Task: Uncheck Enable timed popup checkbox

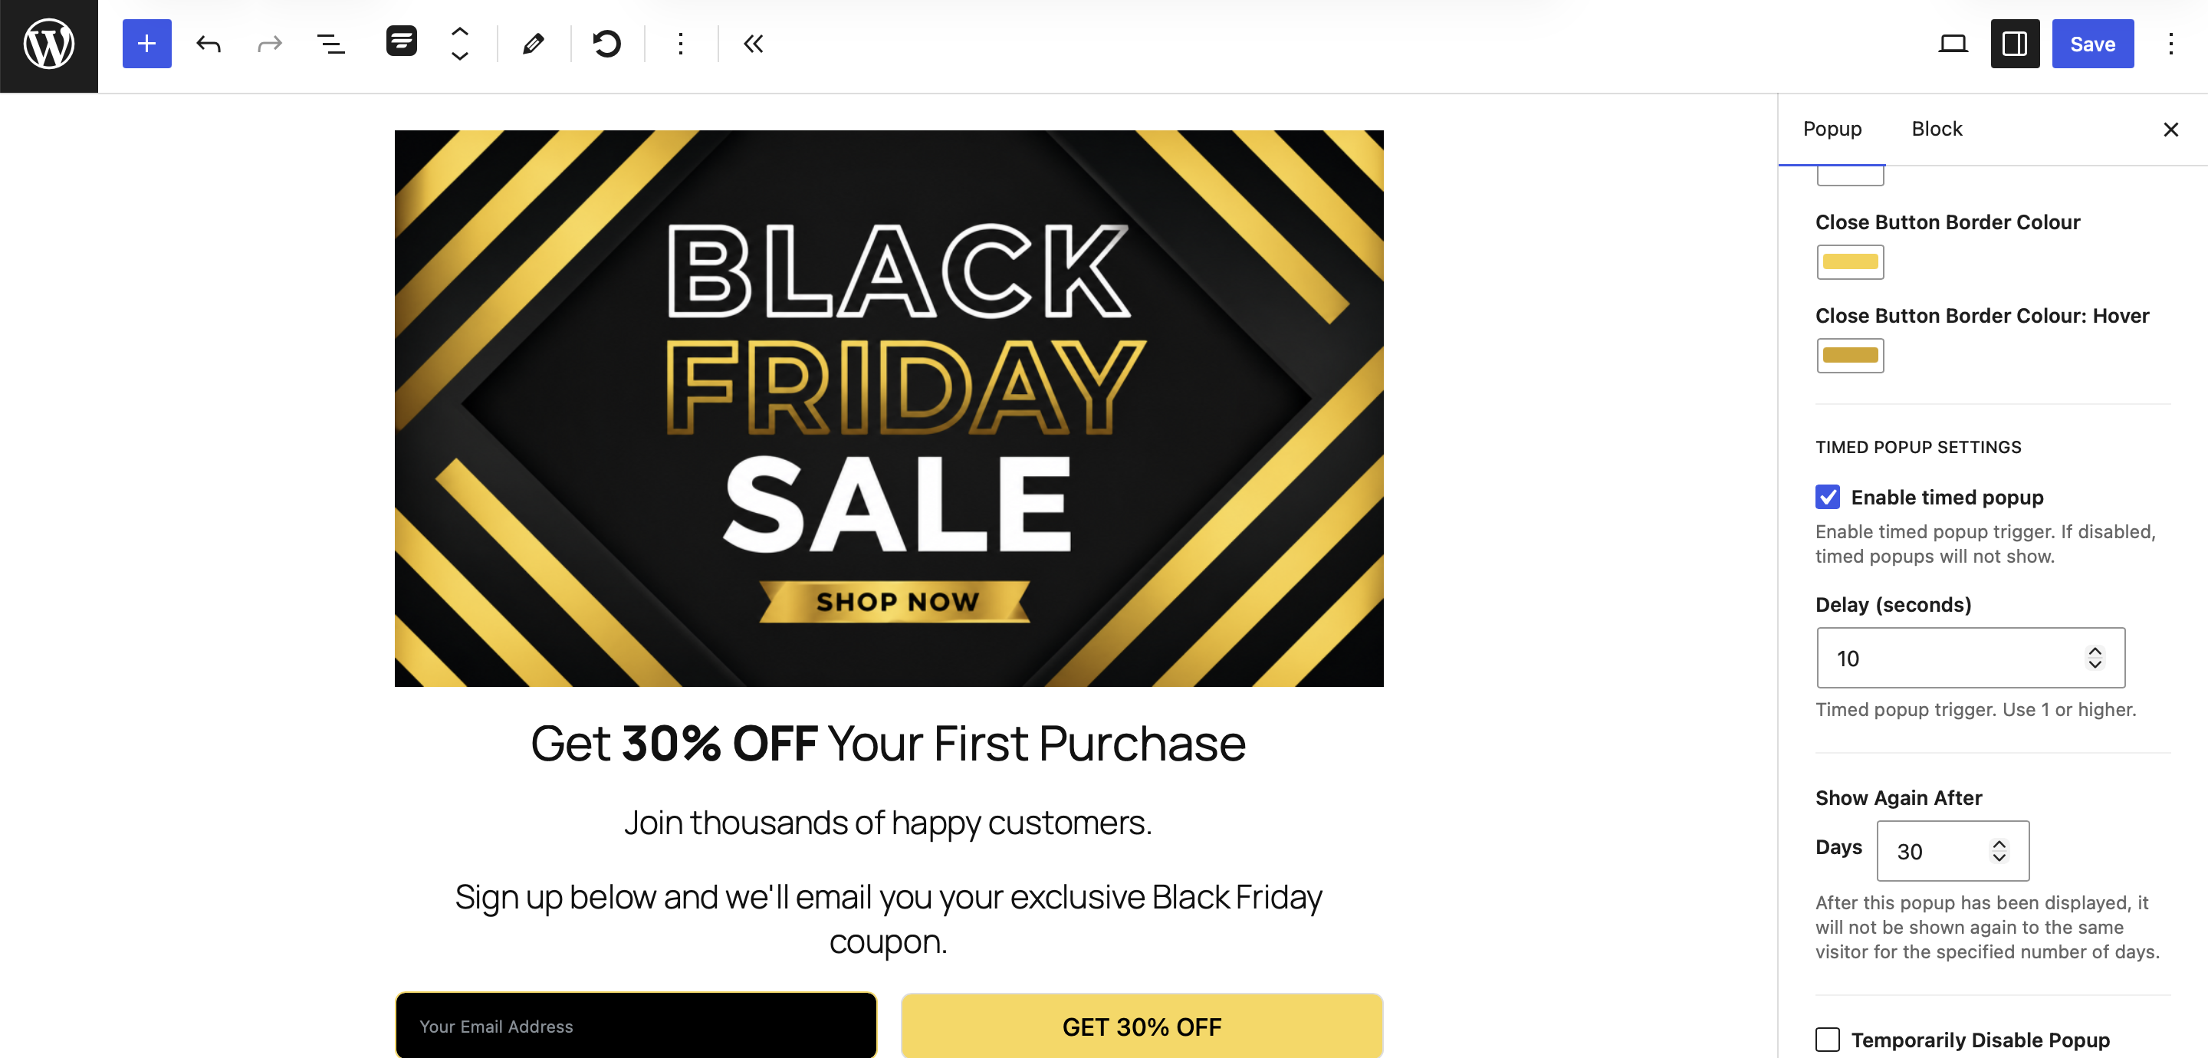Action: (1828, 497)
